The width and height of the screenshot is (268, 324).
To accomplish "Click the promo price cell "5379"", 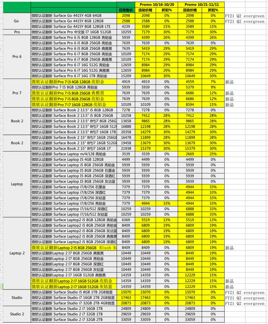I will pos(190,87).
